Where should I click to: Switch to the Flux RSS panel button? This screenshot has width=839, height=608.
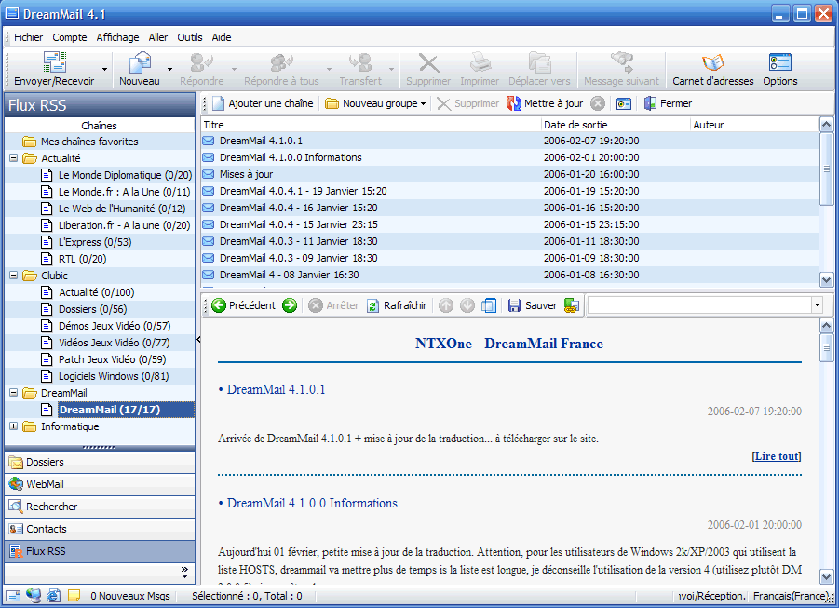[x=100, y=551]
